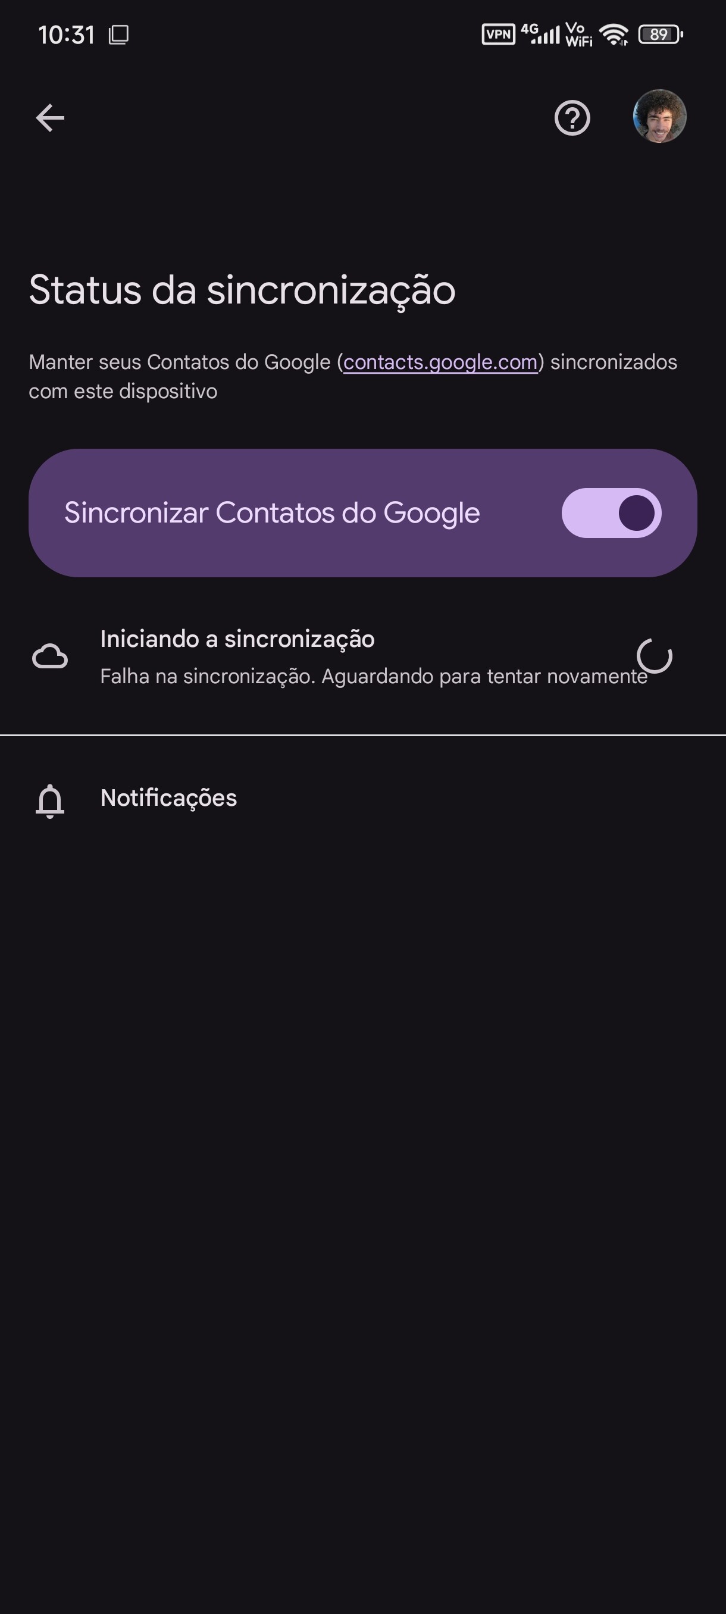The width and height of the screenshot is (726, 1614).
Task: Open the Notificações menu item
Action: click(168, 797)
